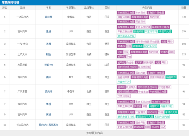The image size is (189, 136).
Task: Select the 服务流程不完善 tag for 缤越
Action: (145, 117)
